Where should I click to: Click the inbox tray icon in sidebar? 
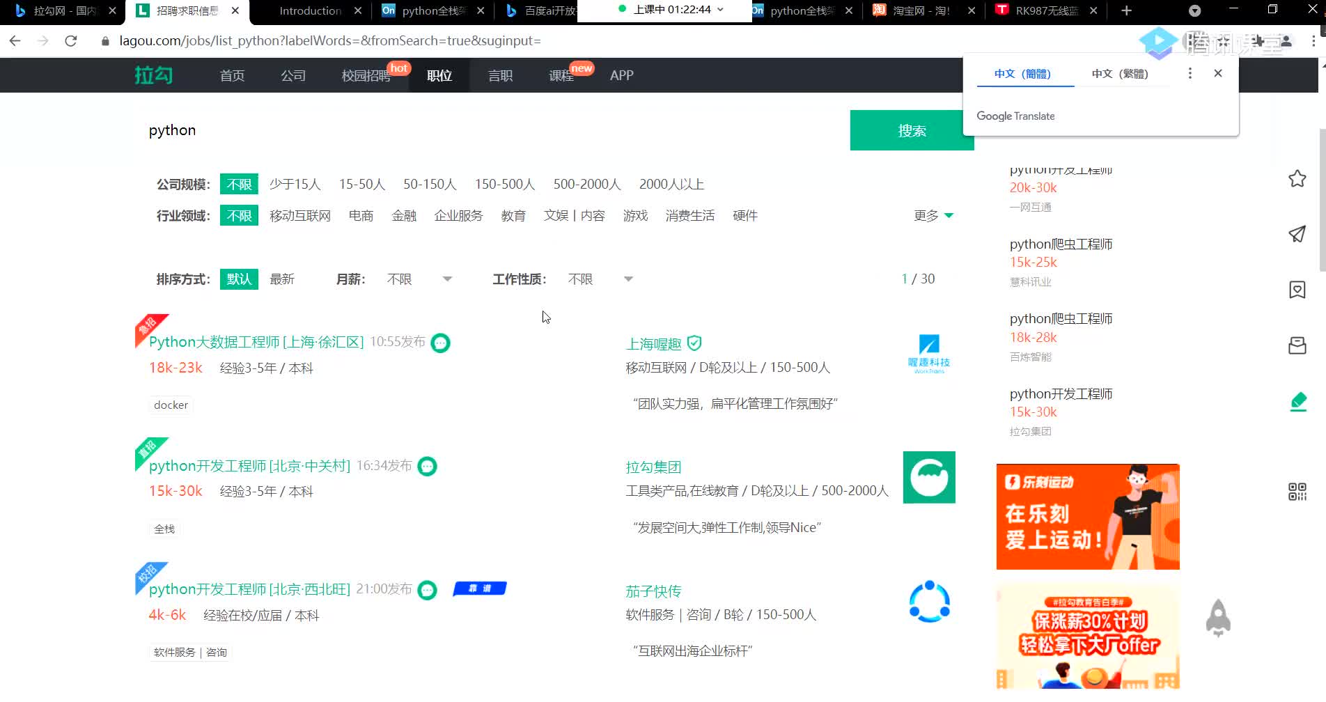(x=1297, y=345)
